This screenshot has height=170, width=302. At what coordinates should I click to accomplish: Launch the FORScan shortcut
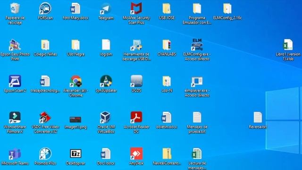pos(45,8)
